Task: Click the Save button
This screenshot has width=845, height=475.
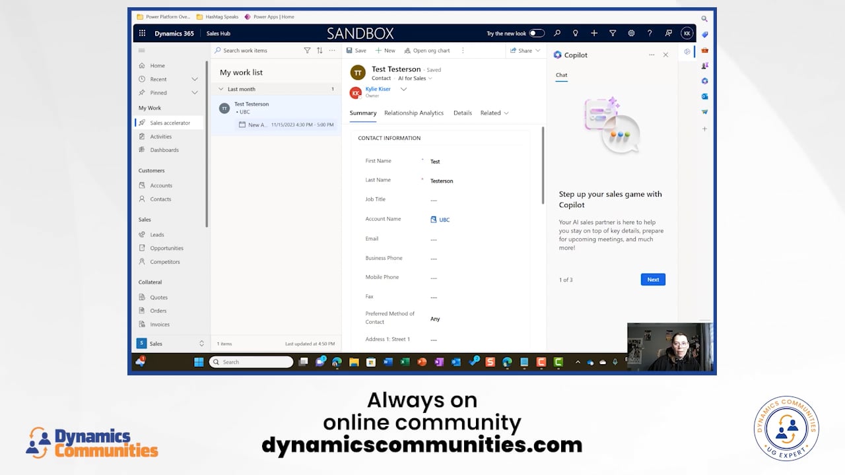Action: click(x=356, y=50)
